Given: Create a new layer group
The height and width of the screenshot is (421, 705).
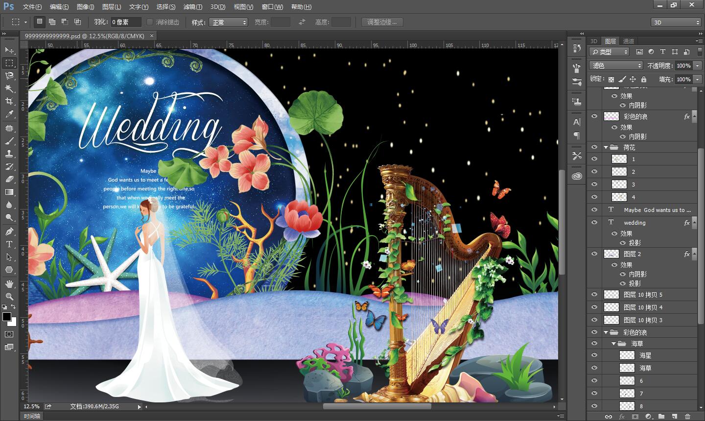Looking at the screenshot, I should [661, 417].
